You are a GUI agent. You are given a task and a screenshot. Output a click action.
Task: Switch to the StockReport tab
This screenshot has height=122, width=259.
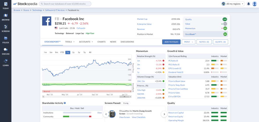coord(52,42)
